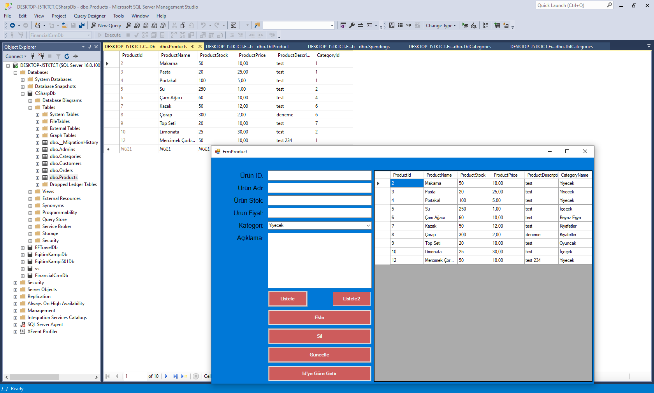Viewport: 654px width, 393px height.
Task: Click the Save All disks icon
Action: pos(82,25)
